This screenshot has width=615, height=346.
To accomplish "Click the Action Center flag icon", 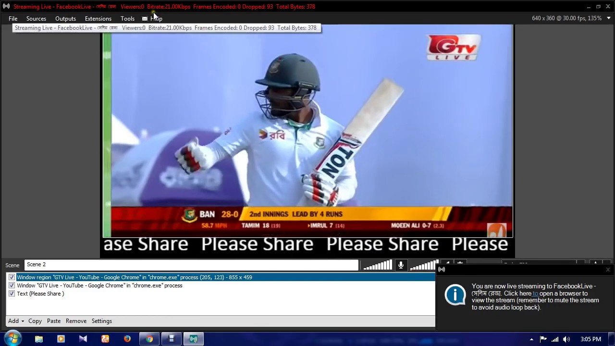I will pos(543,339).
